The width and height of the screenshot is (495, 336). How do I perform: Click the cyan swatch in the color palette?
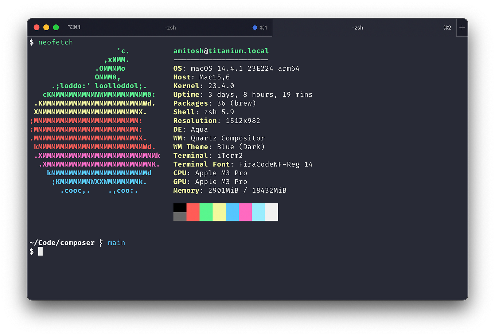click(x=258, y=212)
